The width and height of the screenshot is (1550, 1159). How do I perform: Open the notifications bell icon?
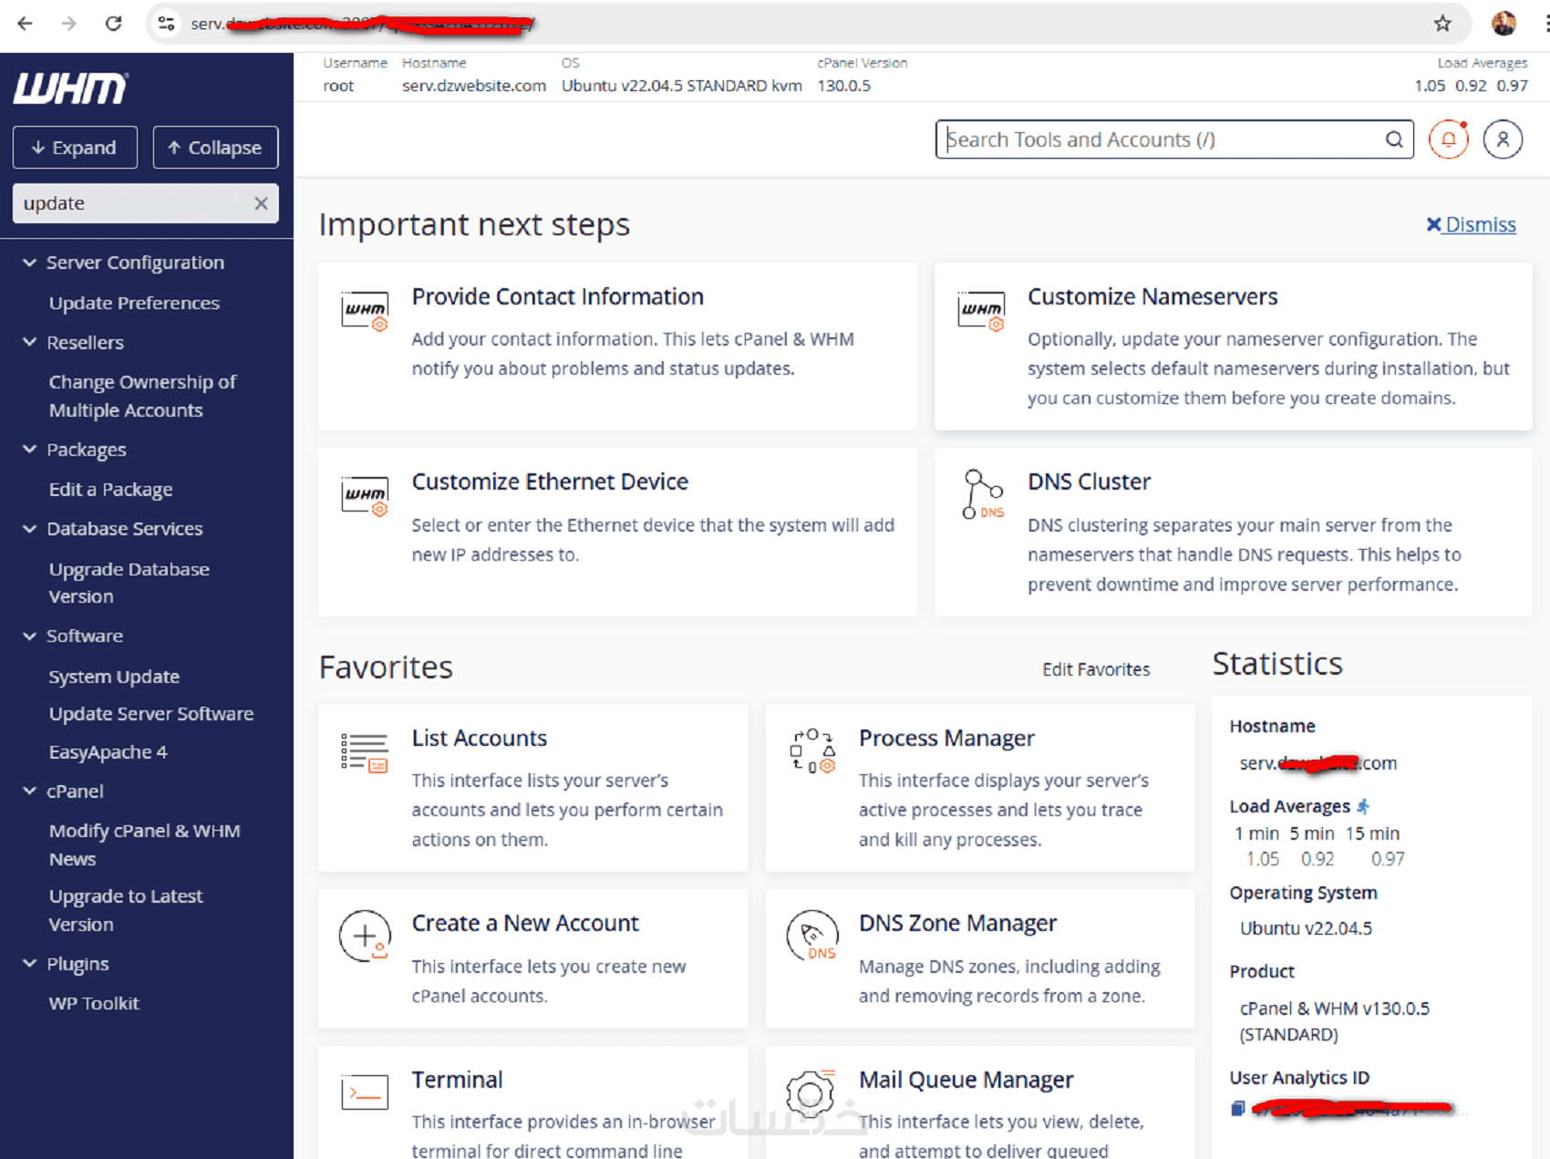point(1448,140)
